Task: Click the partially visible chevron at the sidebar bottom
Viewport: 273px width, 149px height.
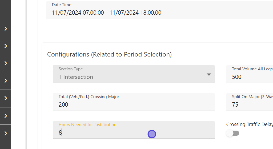Action: [6, 147]
